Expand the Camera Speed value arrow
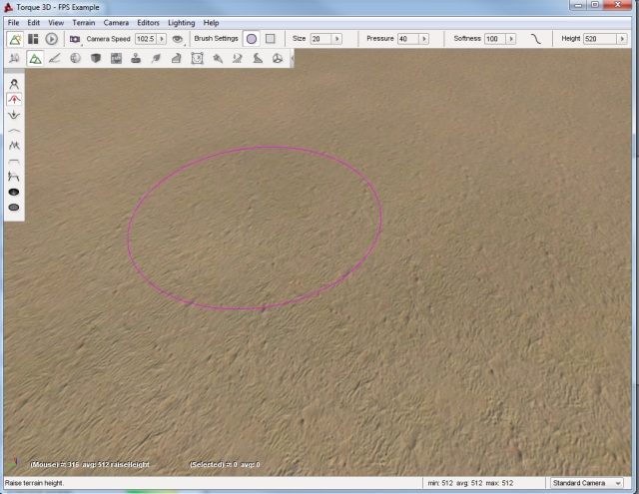This screenshot has width=639, height=494. tap(163, 39)
